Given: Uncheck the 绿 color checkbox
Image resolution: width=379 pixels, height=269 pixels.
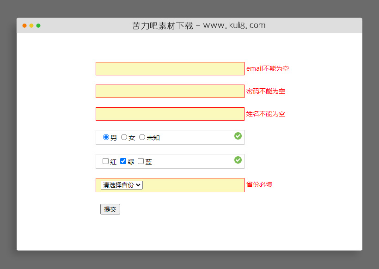Looking at the screenshot, I should 123,161.
